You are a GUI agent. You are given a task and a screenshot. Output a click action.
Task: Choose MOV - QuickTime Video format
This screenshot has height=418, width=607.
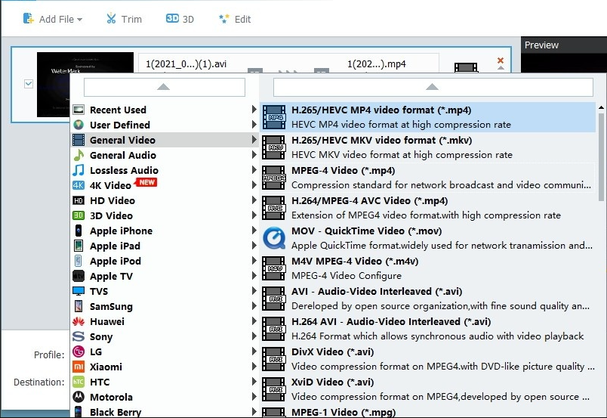[428, 238]
